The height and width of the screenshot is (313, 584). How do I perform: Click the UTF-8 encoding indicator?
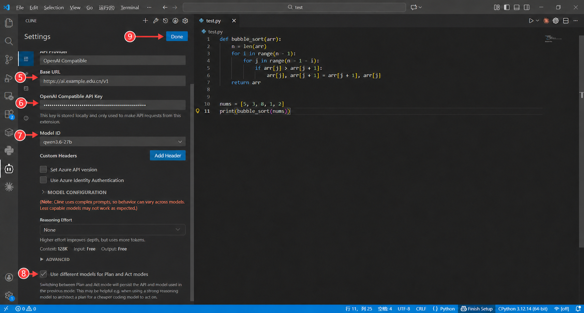(404, 309)
